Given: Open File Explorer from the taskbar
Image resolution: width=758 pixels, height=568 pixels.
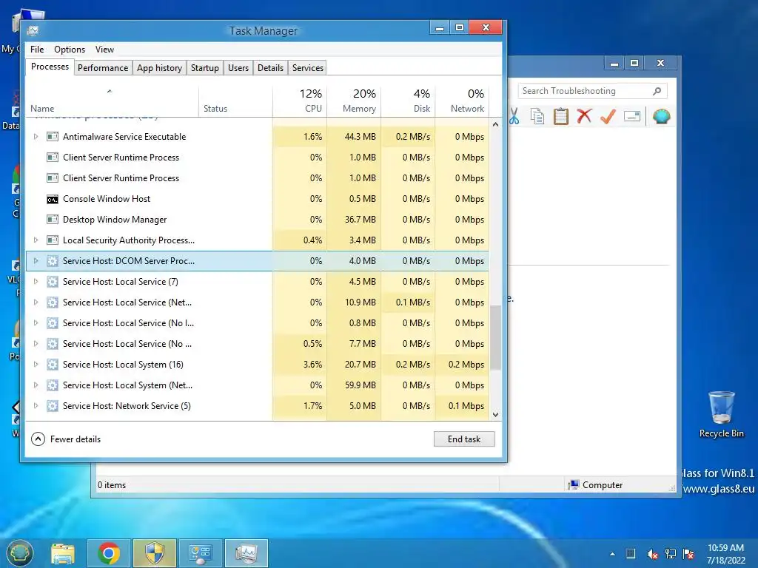Looking at the screenshot, I should pyautogui.click(x=63, y=553).
